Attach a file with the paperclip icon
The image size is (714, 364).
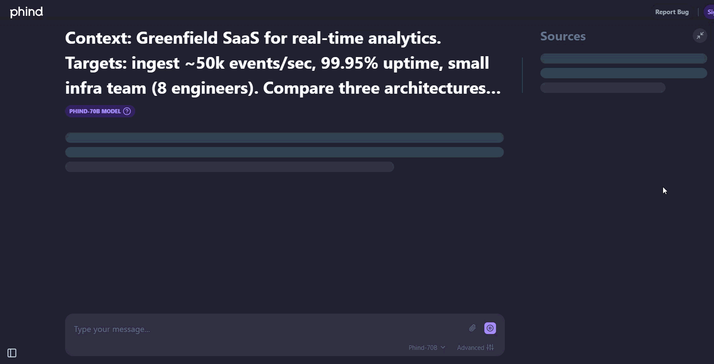pos(472,328)
